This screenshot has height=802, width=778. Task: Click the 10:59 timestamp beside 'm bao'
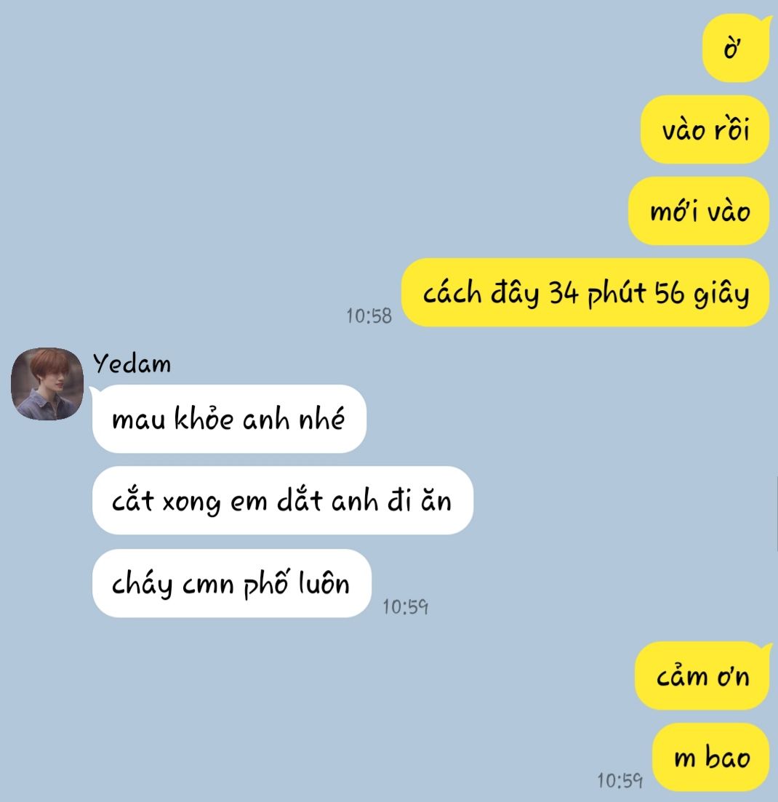click(x=619, y=781)
